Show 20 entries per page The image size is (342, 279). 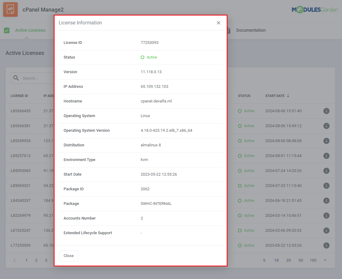pos(289,260)
